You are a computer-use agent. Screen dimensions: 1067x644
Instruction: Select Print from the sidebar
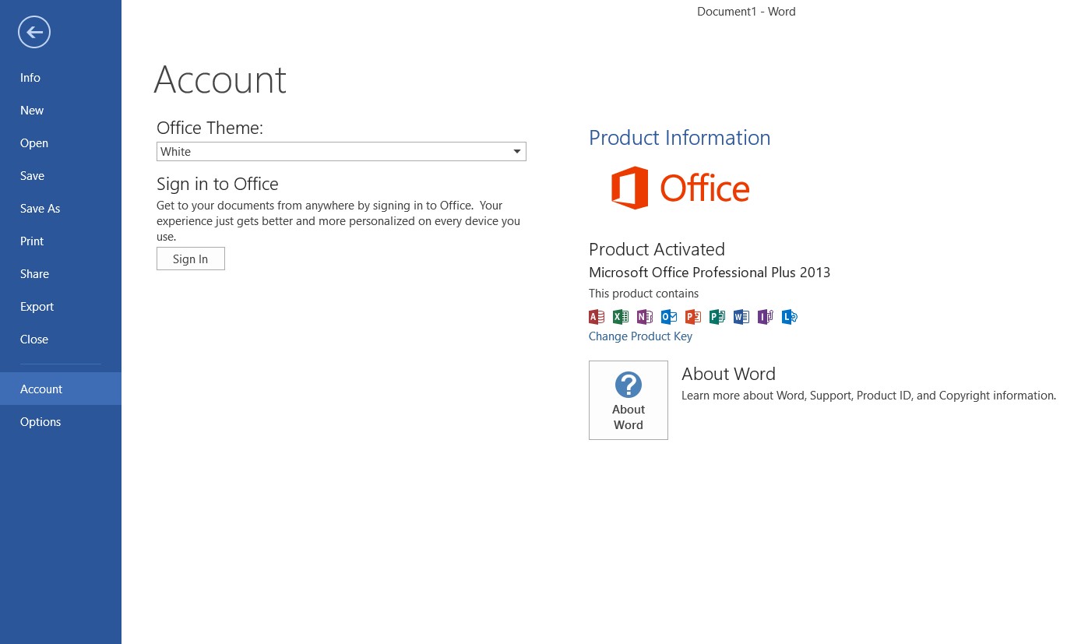(32, 241)
